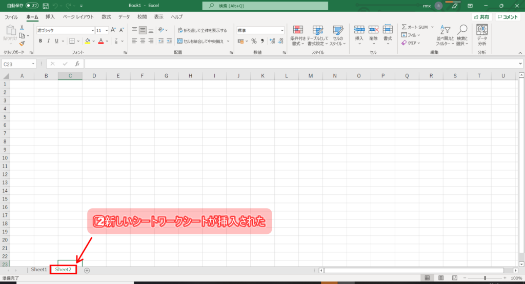
Task: Click the format painter brush icon
Action: coord(22,44)
